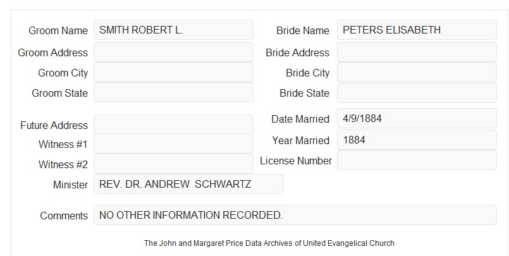
Task: Click the Groom Name label
Action: [x=58, y=30]
